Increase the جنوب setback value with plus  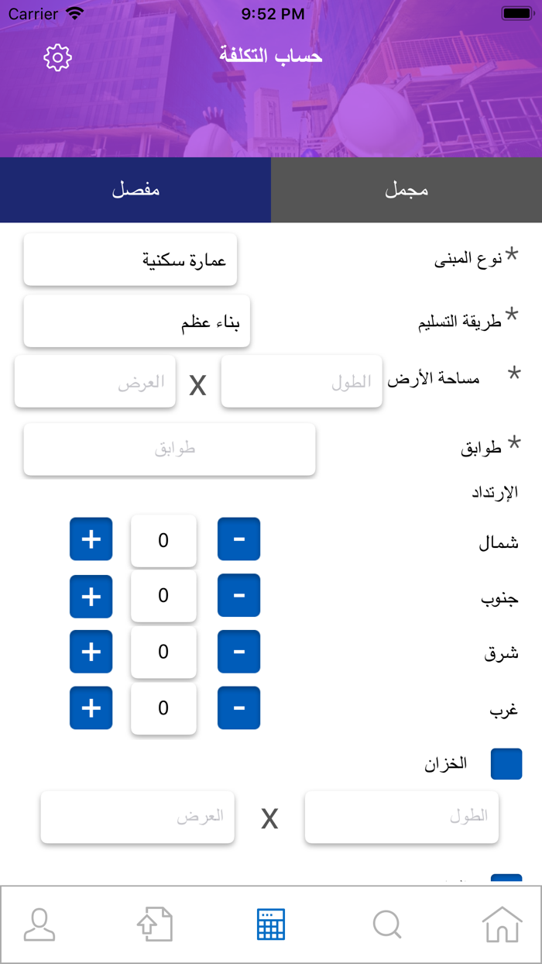tap(91, 596)
